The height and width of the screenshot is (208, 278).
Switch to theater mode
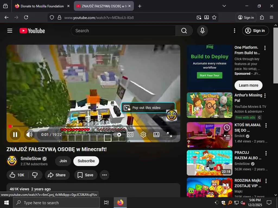coord(156,135)
